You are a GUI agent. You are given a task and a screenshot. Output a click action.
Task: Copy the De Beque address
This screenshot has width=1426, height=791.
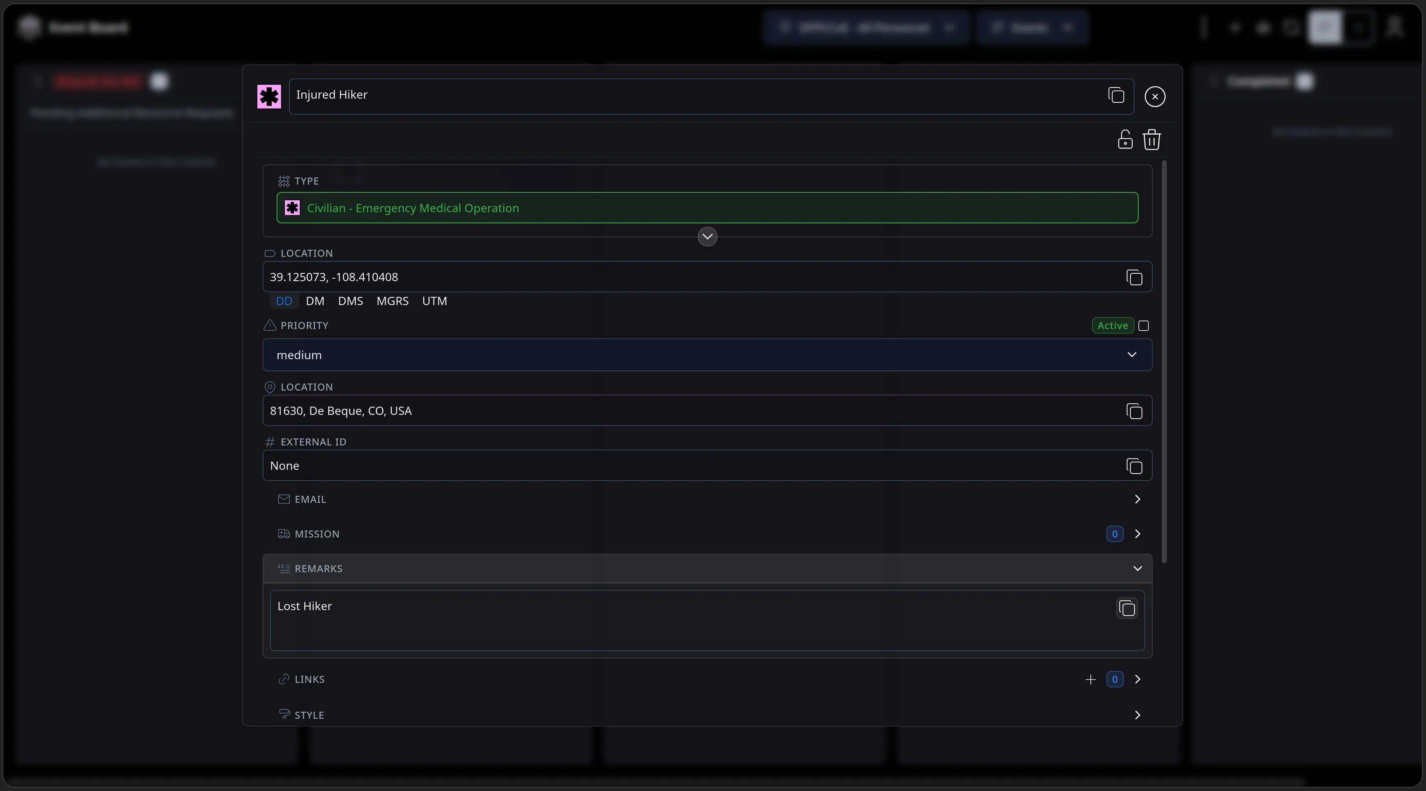click(x=1134, y=411)
